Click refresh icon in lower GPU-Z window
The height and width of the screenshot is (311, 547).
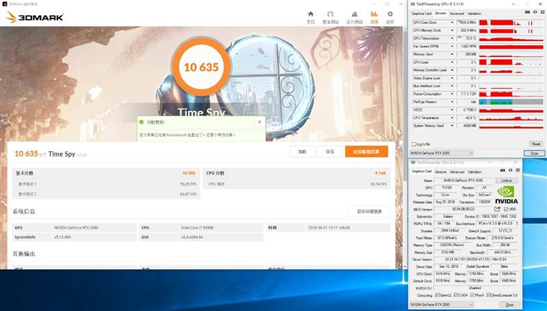(x=510, y=170)
